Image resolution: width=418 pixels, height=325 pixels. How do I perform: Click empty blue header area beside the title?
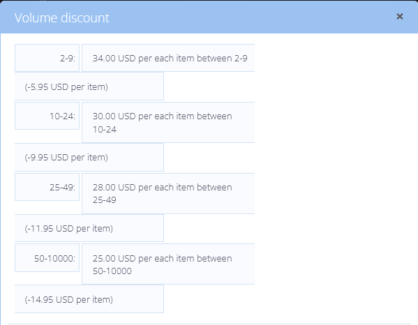[x=251, y=17]
